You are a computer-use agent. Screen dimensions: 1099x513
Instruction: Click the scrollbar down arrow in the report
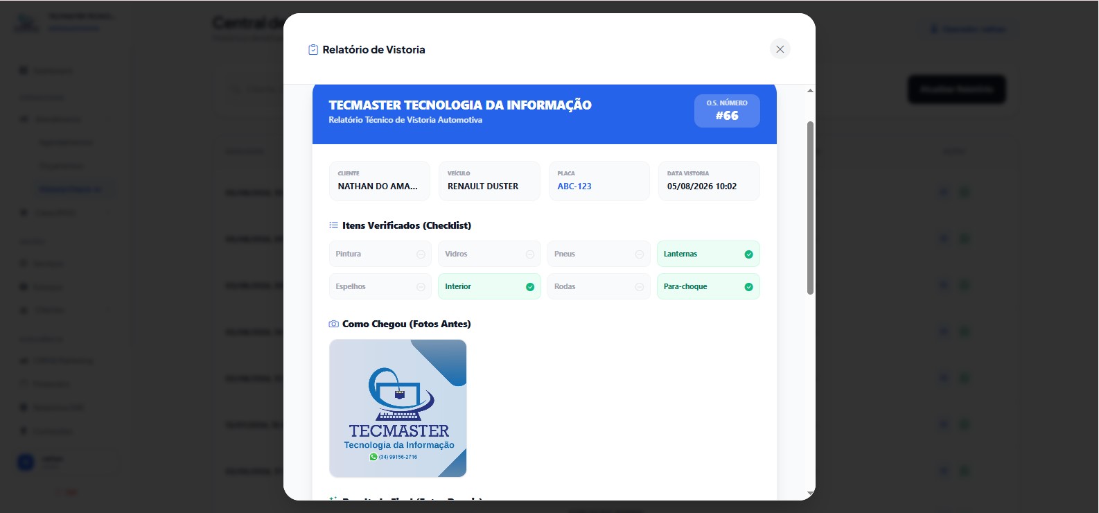(x=810, y=494)
